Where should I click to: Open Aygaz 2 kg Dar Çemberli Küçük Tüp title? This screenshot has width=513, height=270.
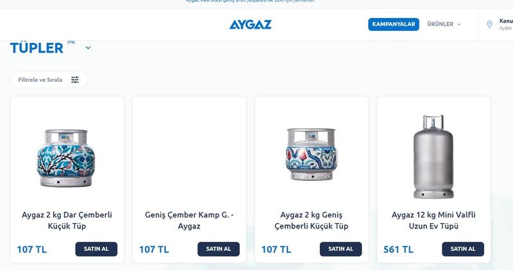(67, 220)
